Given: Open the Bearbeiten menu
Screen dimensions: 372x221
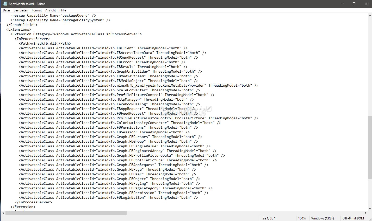Looking at the screenshot, I should tap(21, 10).
